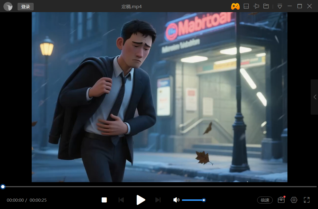
Task: Pin the player window on top
Action: click(256, 6)
